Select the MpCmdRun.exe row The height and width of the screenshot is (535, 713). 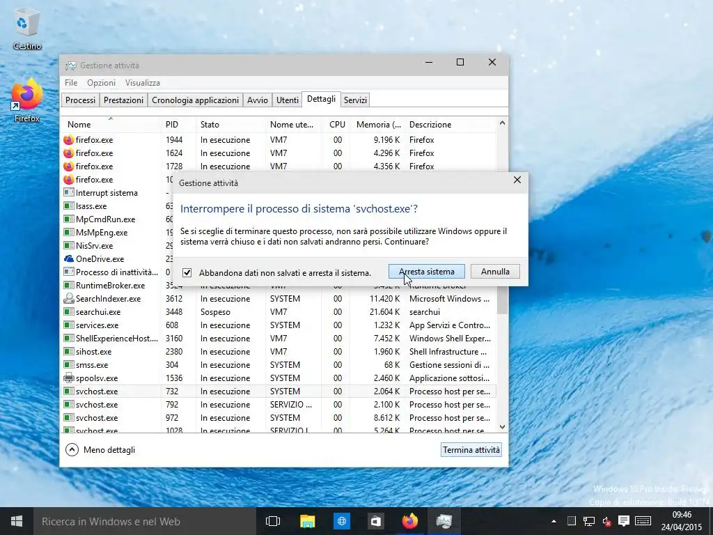[117, 219]
